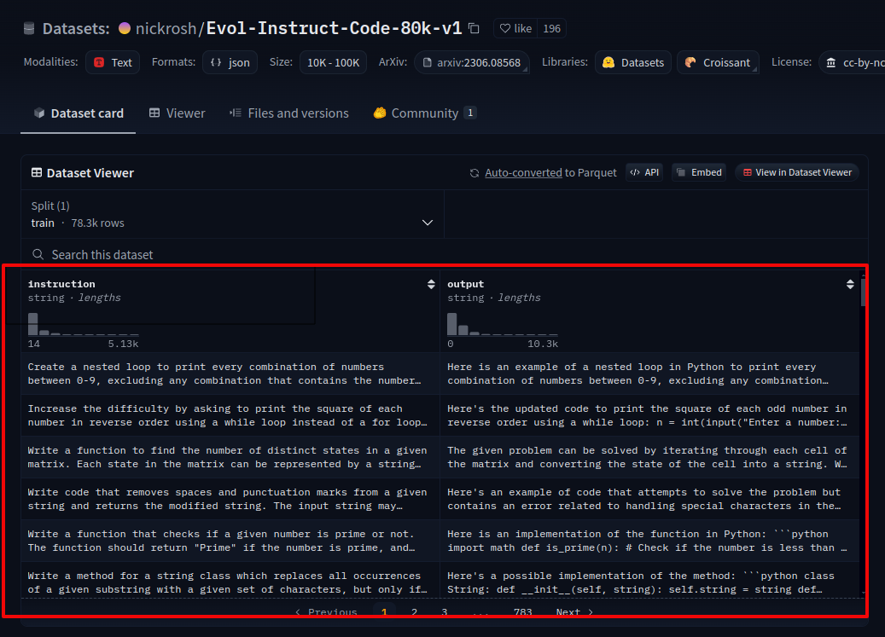Go to page 783

522,612
